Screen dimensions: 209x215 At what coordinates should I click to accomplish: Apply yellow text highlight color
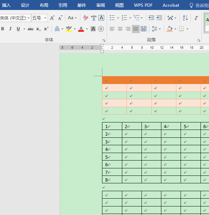[69, 29]
